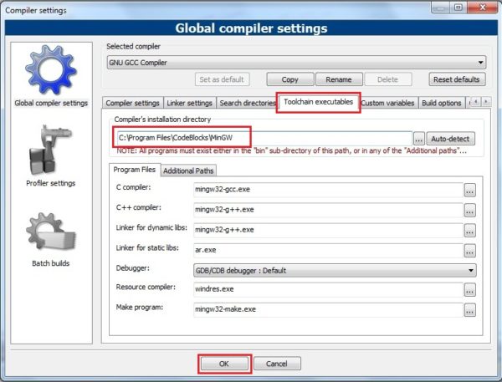The image size is (502, 382).
Task: Open the Batch builds icon
Action: (50, 232)
